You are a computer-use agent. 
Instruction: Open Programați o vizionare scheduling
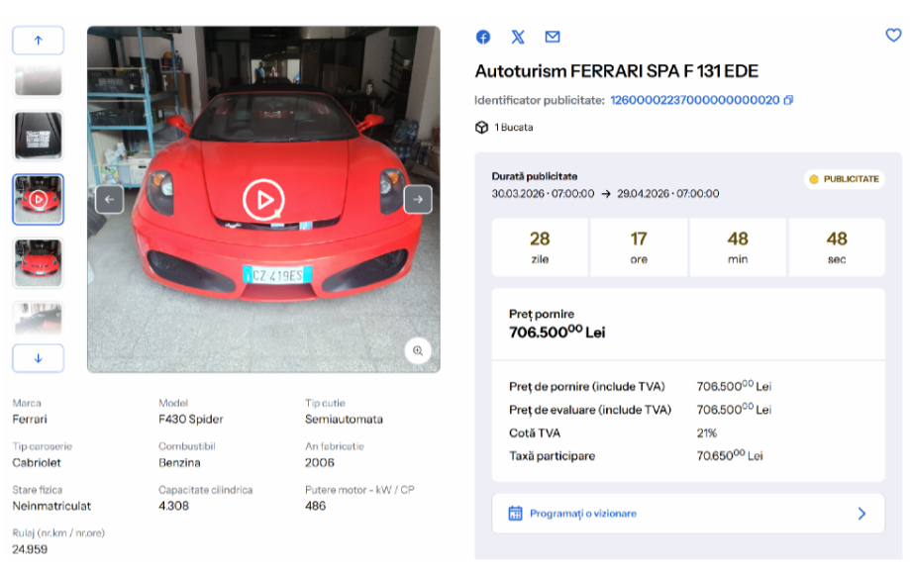(x=688, y=514)
